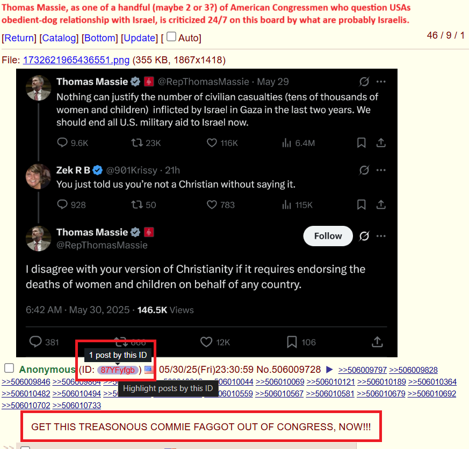The width and height of the screenshot is (469, 449).
Task: Open the 1732621965436551.png file link
Action: click(x=76, y=60)
